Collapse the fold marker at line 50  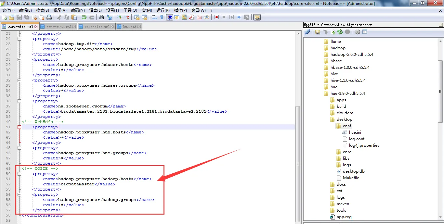(19, 174)
